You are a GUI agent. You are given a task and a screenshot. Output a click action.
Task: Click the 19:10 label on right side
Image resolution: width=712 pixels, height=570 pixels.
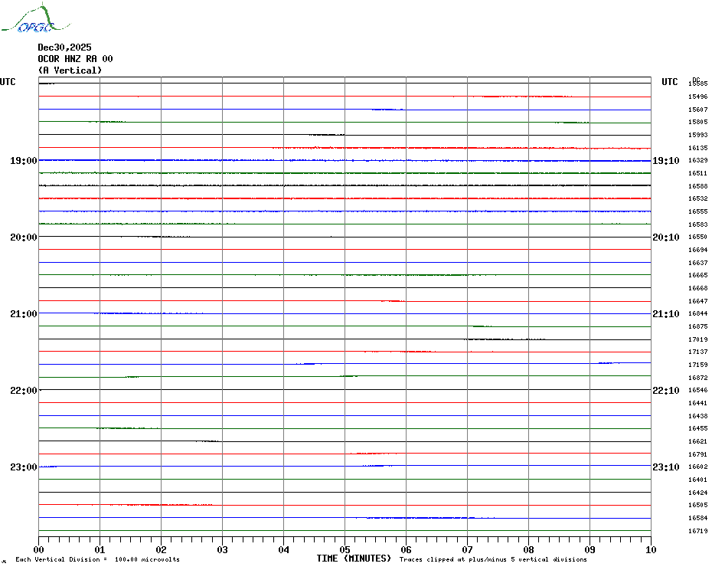[665, 161]
